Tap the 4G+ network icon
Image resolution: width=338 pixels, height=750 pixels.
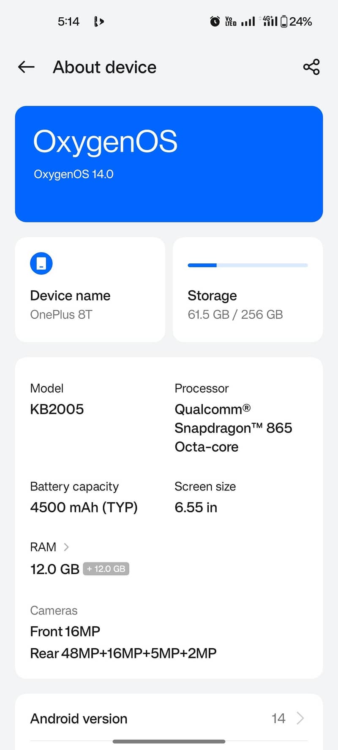269,21
